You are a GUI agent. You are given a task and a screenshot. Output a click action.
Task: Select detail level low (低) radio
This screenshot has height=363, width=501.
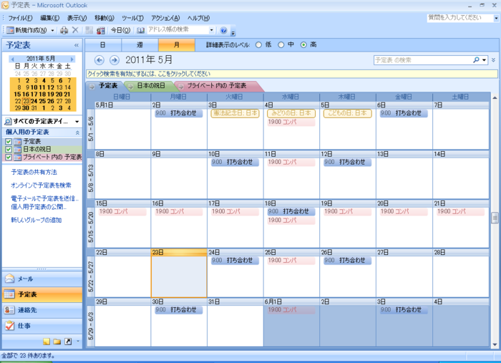click(x=258, y=45)
